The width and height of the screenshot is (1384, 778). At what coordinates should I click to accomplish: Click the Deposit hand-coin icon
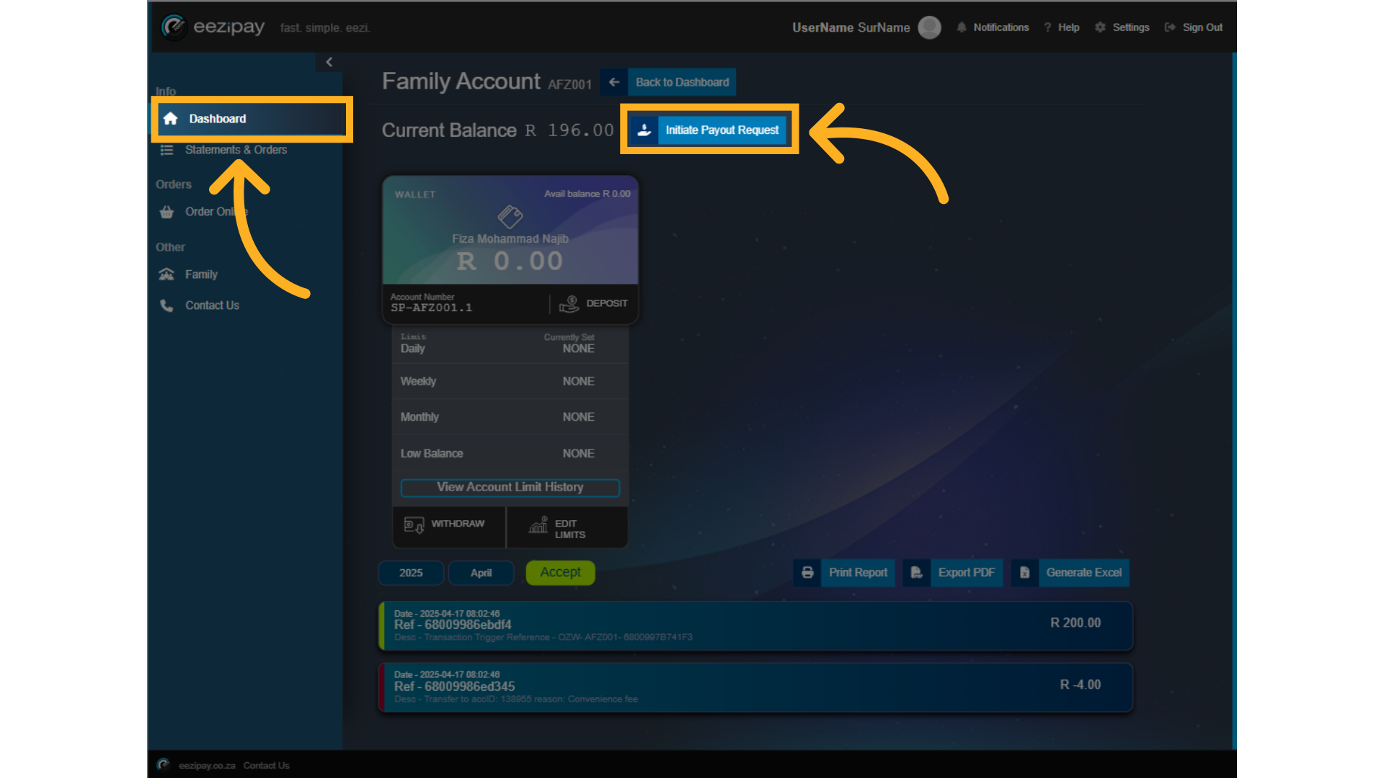pyautogui.click(x=569, y=304)
